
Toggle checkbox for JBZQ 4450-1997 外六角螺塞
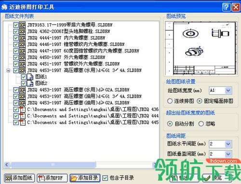pos(16,57)
